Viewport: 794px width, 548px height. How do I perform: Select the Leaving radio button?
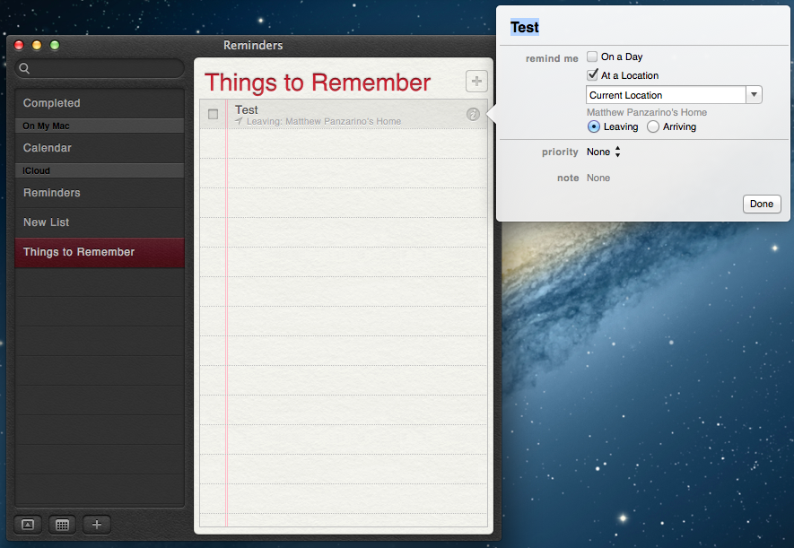click(x=593, y=126)
